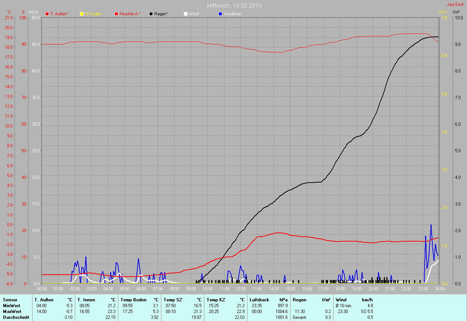Click the 50.0 label on km/h axis

click(x=36, y=18)
